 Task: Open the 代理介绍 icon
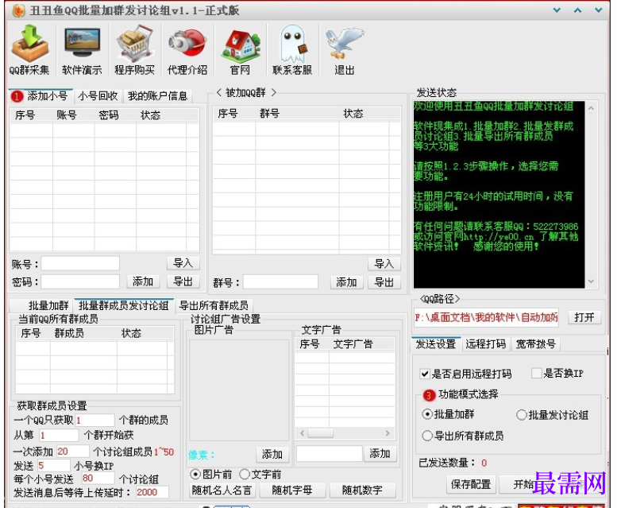pyautogui.click(x=187, y=49)
